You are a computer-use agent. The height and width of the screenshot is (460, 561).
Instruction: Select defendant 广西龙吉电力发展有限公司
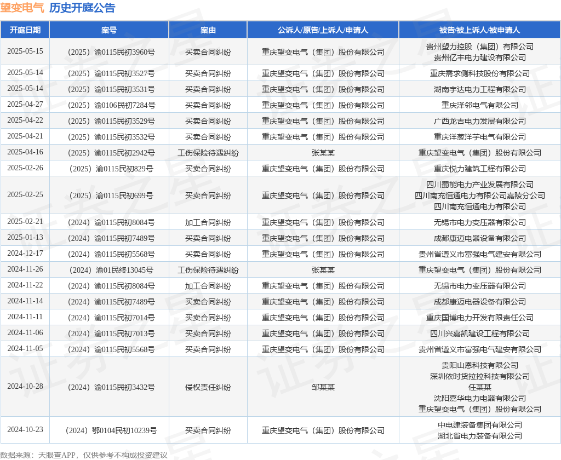click(480, 121)
